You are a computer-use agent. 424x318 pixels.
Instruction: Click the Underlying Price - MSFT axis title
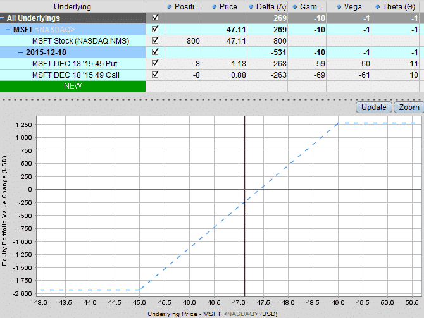[212, 314]
